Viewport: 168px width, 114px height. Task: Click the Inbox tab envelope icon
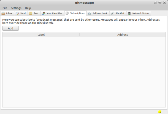point(3,13)
